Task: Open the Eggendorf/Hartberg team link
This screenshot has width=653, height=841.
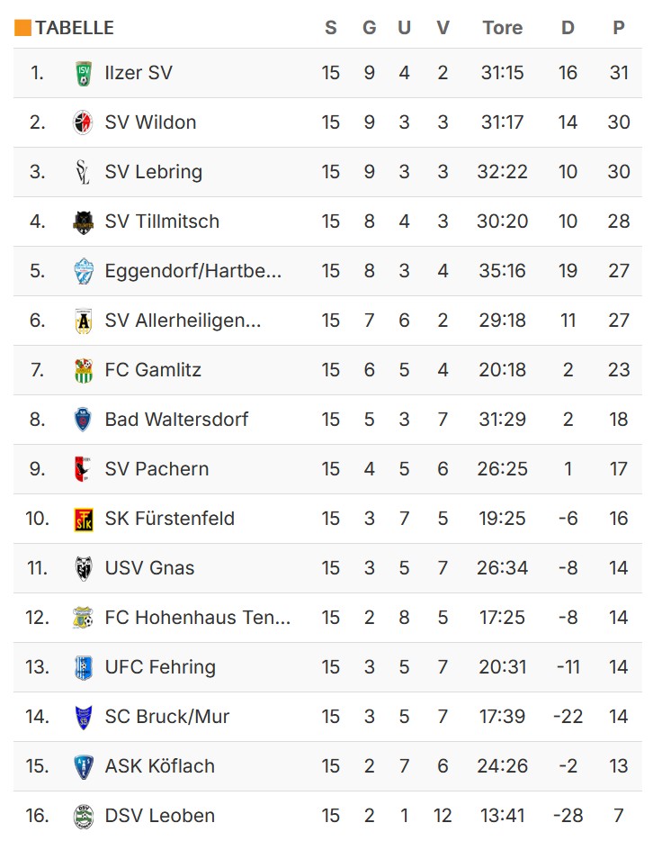Action: [193, 271]
